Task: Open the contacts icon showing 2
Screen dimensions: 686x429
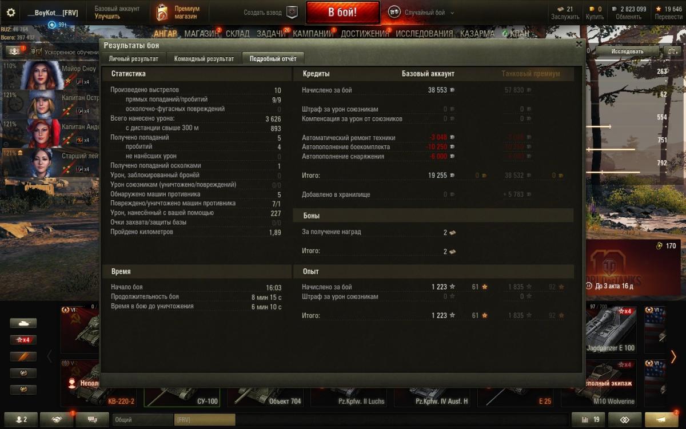Action: (21, 419)
